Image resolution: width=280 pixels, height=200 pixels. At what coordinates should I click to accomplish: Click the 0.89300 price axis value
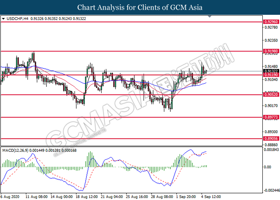(271, 132)
